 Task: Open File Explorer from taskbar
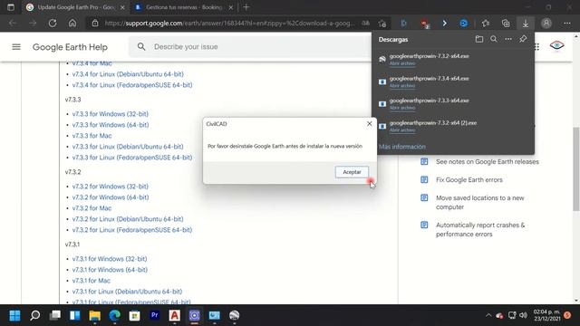coord(94,315)
